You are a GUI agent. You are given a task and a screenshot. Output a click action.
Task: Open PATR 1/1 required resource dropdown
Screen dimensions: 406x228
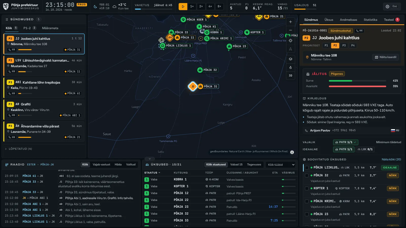point(346,142)
